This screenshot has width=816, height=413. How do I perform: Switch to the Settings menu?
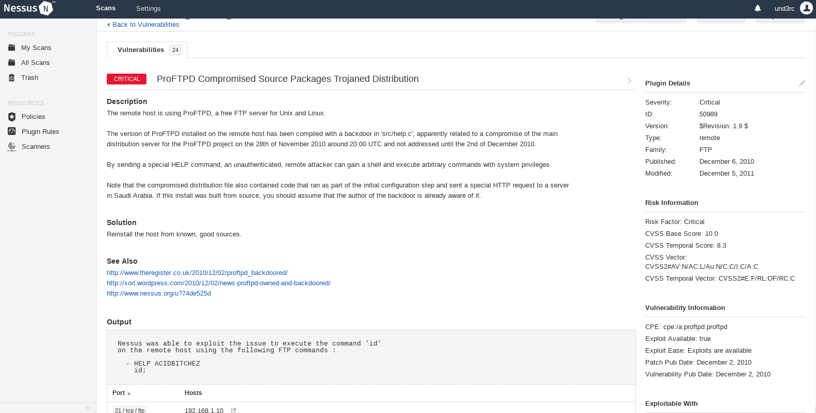pyautogui.click(x=148, y=8)
